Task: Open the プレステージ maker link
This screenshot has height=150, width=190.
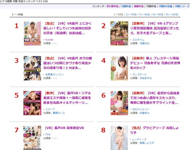Action: 139,74
